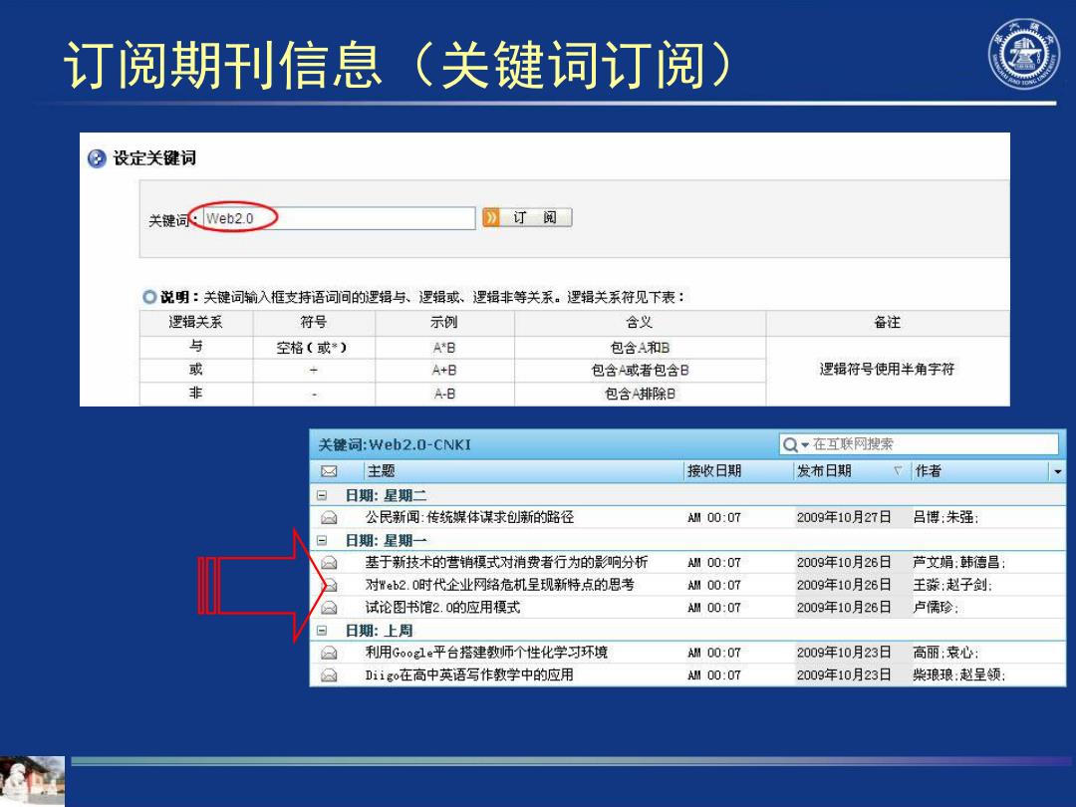This screenshot has height=807, width=1076.
Task: Click author cell 芦文娟;韩德昌
Action: 959,563
